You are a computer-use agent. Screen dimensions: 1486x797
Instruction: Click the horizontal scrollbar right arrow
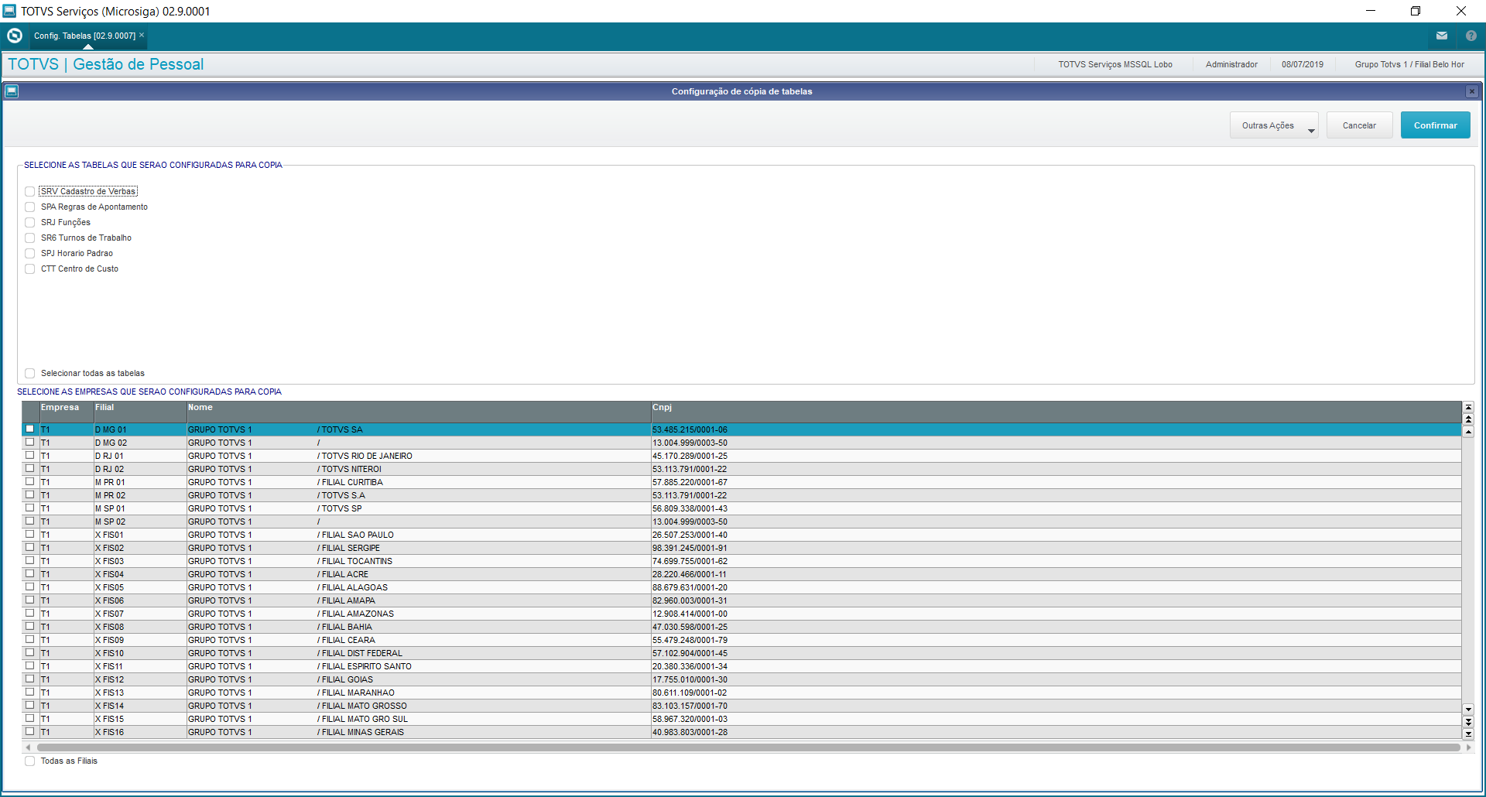(1468, 747)
